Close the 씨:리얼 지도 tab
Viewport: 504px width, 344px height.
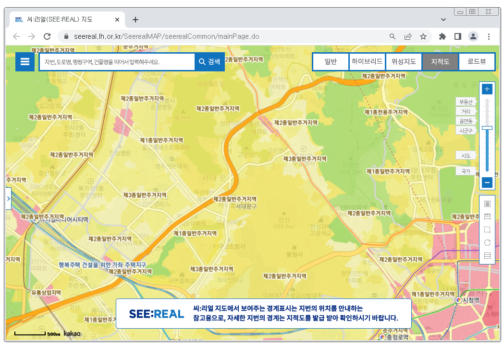tap(117, 20)
